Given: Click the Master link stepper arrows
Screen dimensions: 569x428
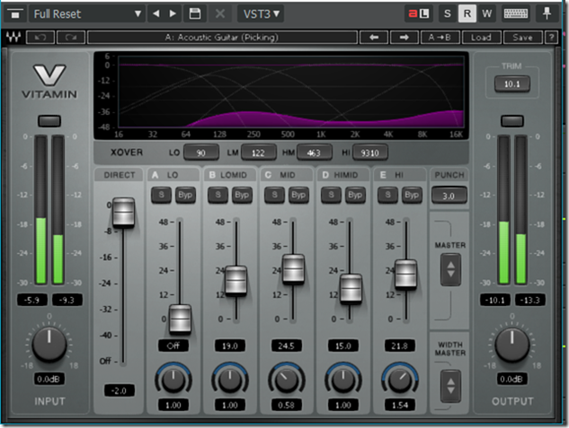Looking at the screenshot, I should (450, 267).
